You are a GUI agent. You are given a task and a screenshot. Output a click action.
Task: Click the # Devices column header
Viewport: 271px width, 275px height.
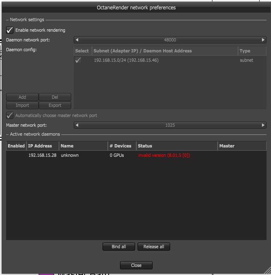tap(122, 146)
